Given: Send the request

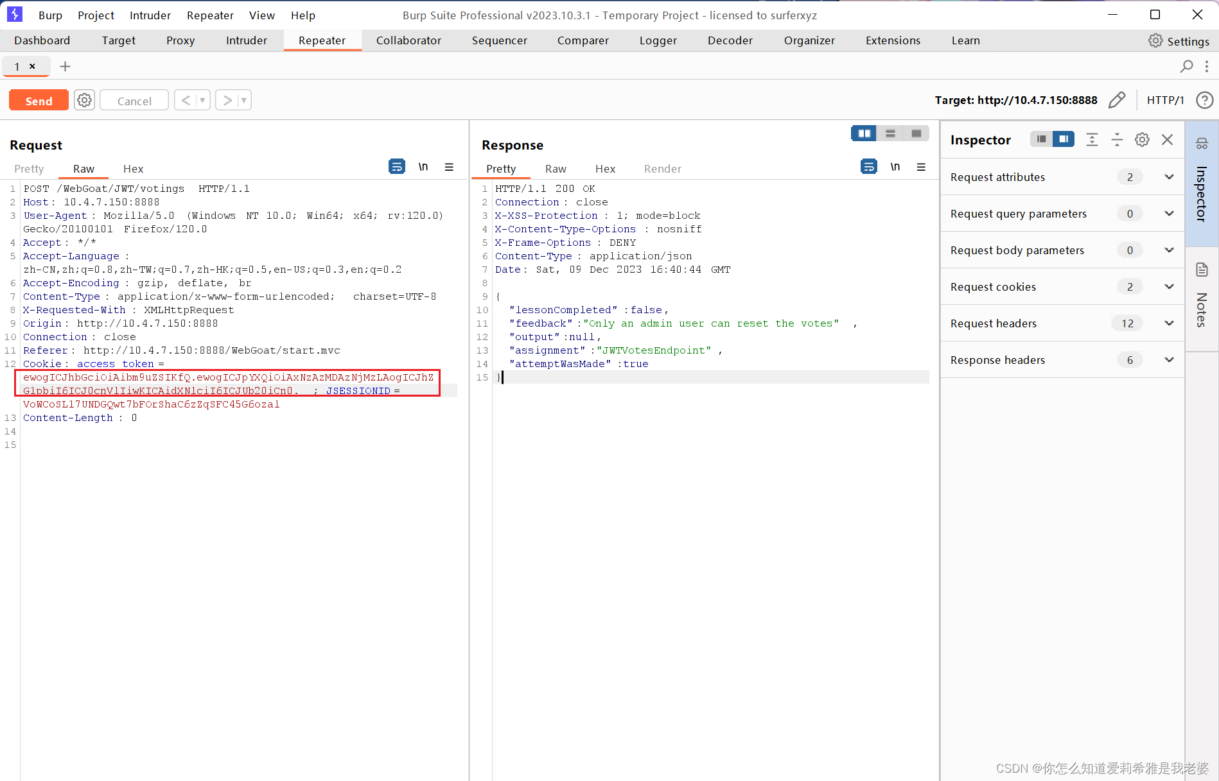Looking at the screenshot, I should click(x=39, y=101).
